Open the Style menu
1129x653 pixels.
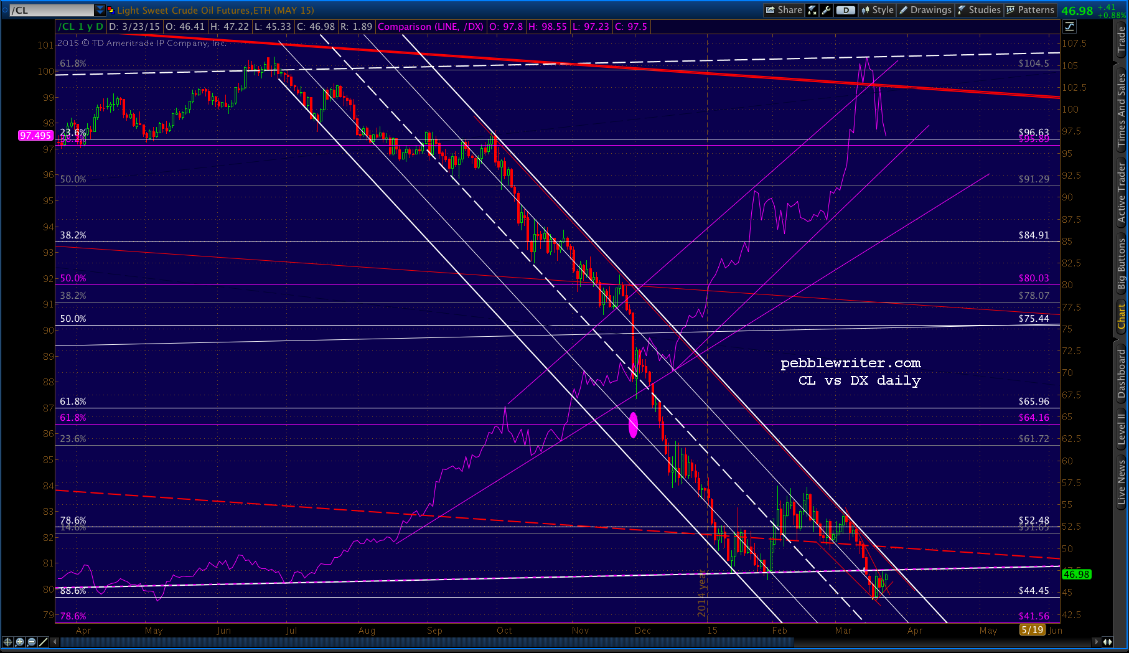tap(878, 10)
